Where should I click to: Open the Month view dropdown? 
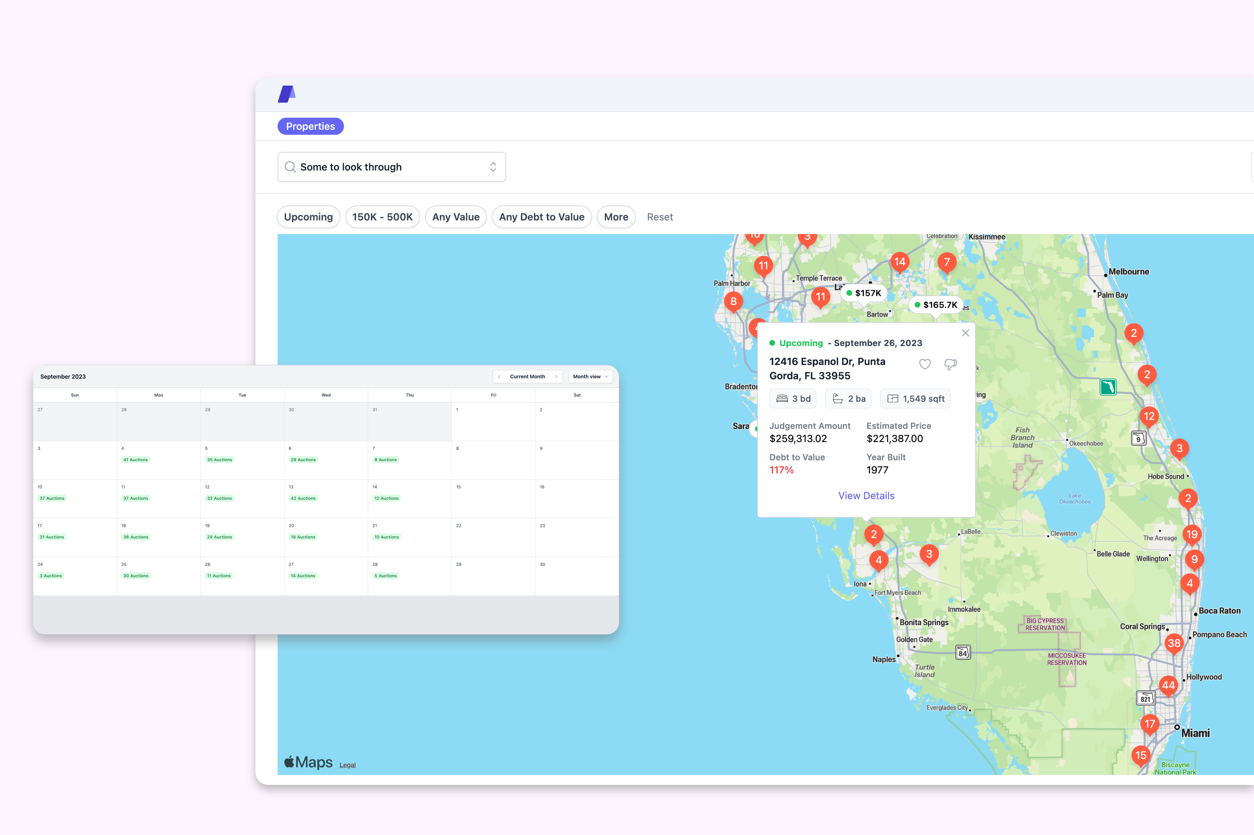590,377
